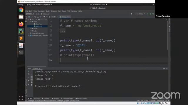Expand the docs folder in the project tree

coord(31,29)
